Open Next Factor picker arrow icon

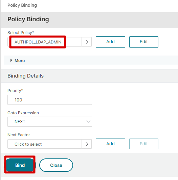tap(87, 144)
